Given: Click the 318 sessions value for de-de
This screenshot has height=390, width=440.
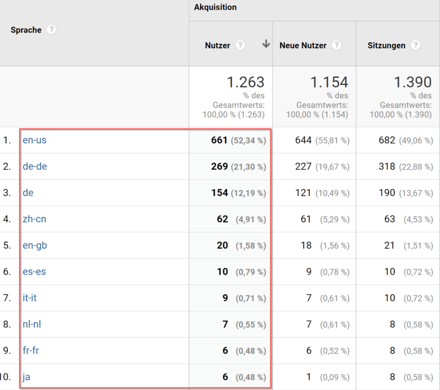Looking at the screenshot, I should (387, 166).
